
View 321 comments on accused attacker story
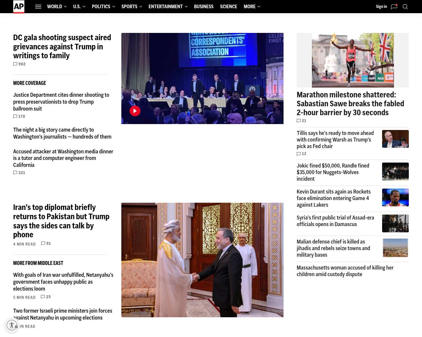pyautogui.click(x=15, y=173)
